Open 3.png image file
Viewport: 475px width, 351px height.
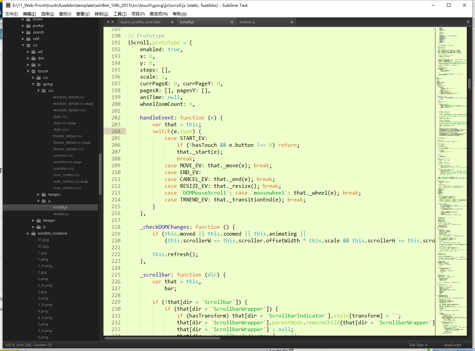coord(43,298)
